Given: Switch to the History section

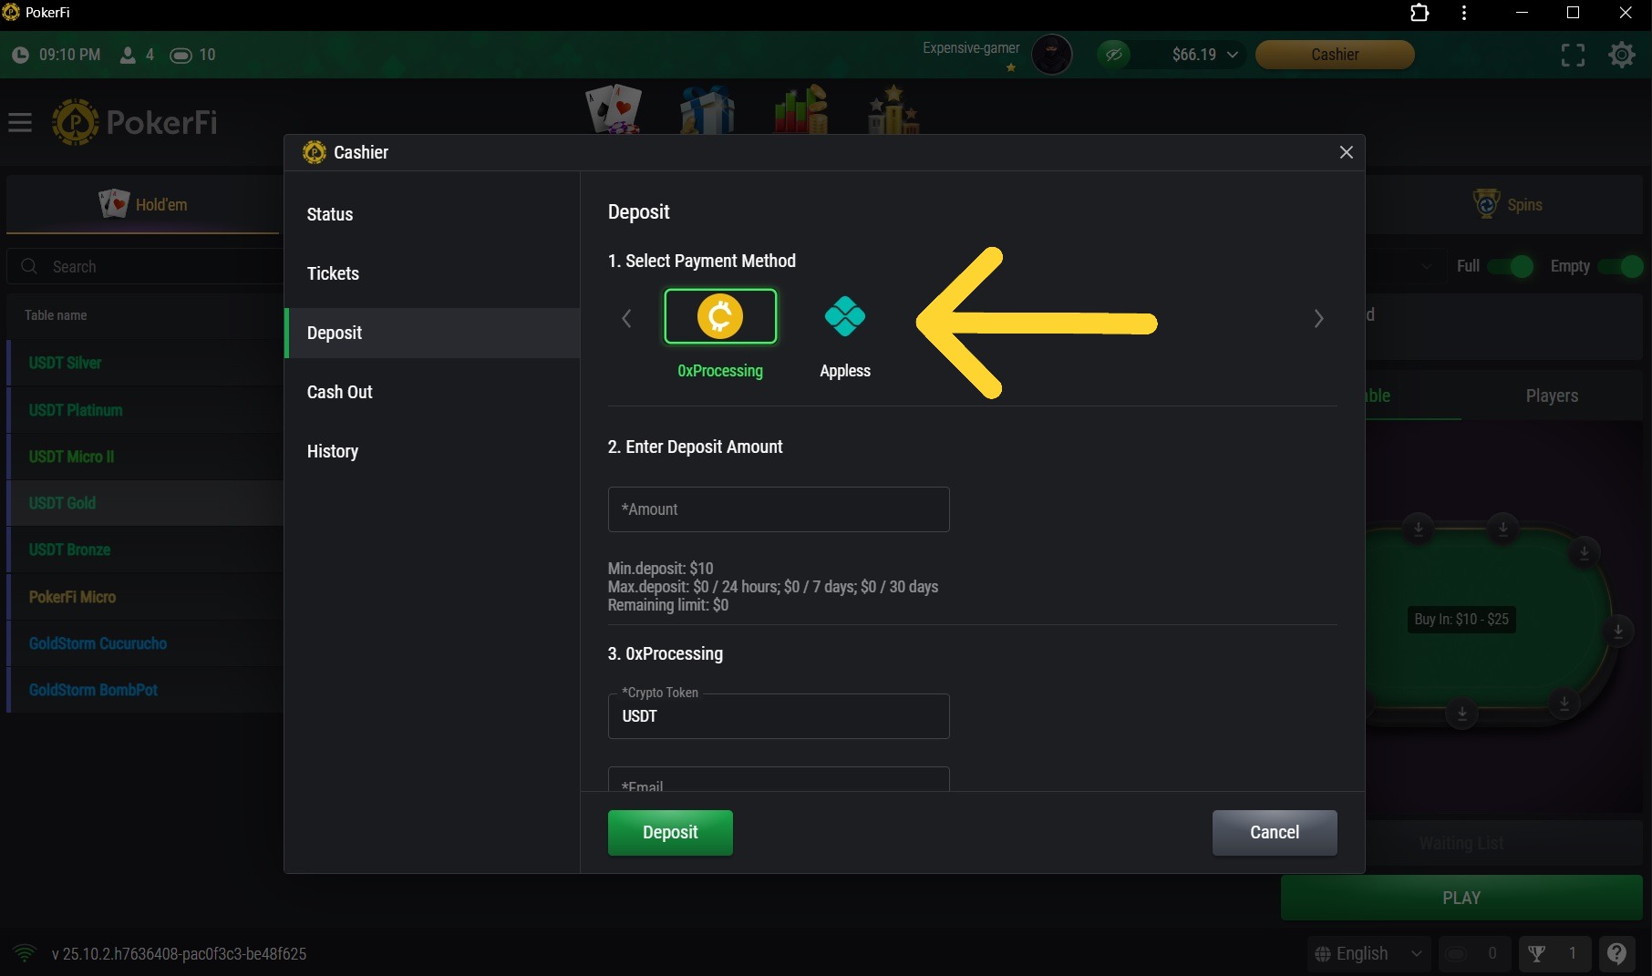Looking at the screenshot, I should click(x=332, y=451).
